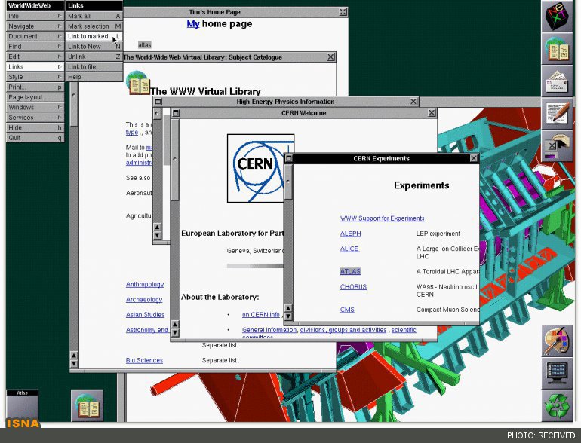Follow the ATLAS experiment link
The height and width of the screenshot is (443, 581).
pyautogui.click(x=350, y=272)
